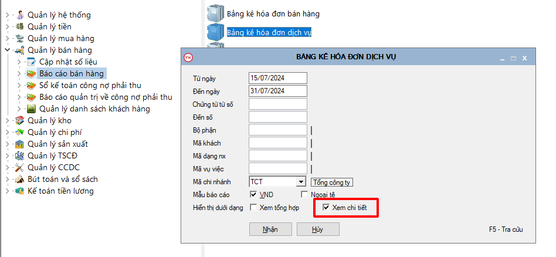
Task: Uncheck the Xem chi tiết checkbox
Action: click(x=327, y=207)
